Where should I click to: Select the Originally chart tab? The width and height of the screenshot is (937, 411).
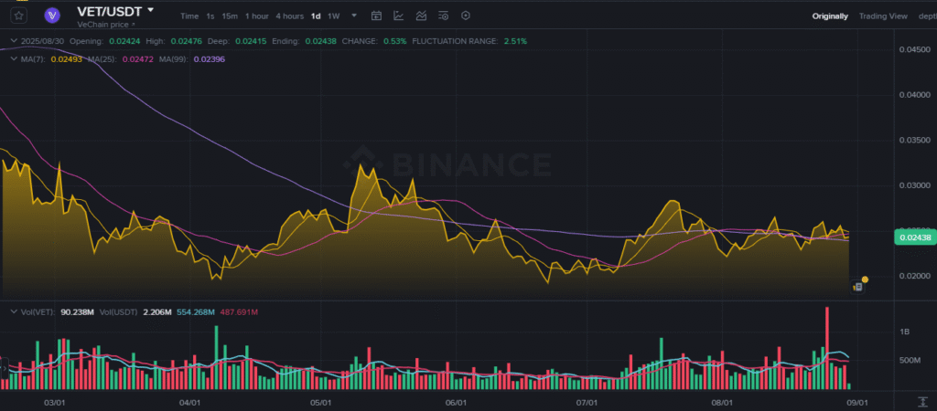830,16
